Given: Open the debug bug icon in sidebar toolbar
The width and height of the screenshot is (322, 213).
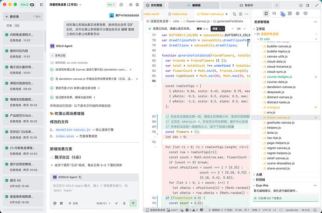Looking at the screenshot, I should pyautogui.click(x=298, y=14).
